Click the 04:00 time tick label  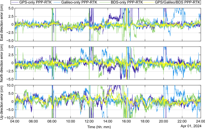point(15,121)
